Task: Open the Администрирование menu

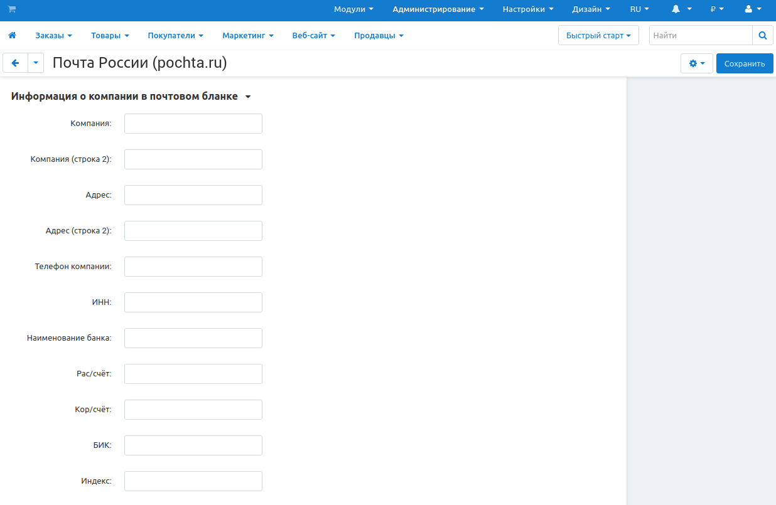Action: (438, 9)
